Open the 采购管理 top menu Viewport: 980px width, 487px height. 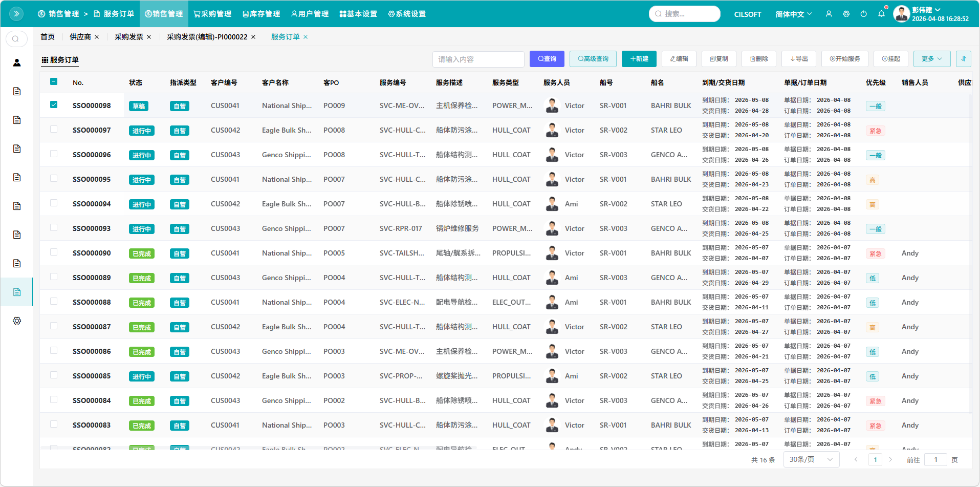212,14
